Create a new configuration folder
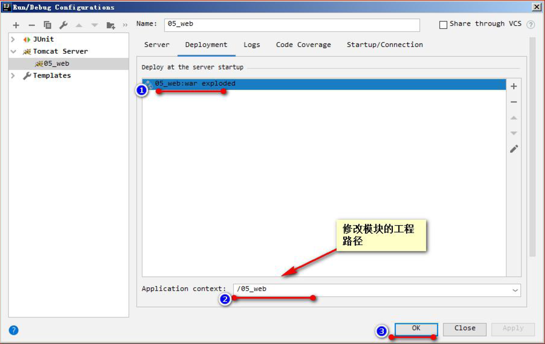The height and width of the screenshot is (344, 545). click(110, 25)
